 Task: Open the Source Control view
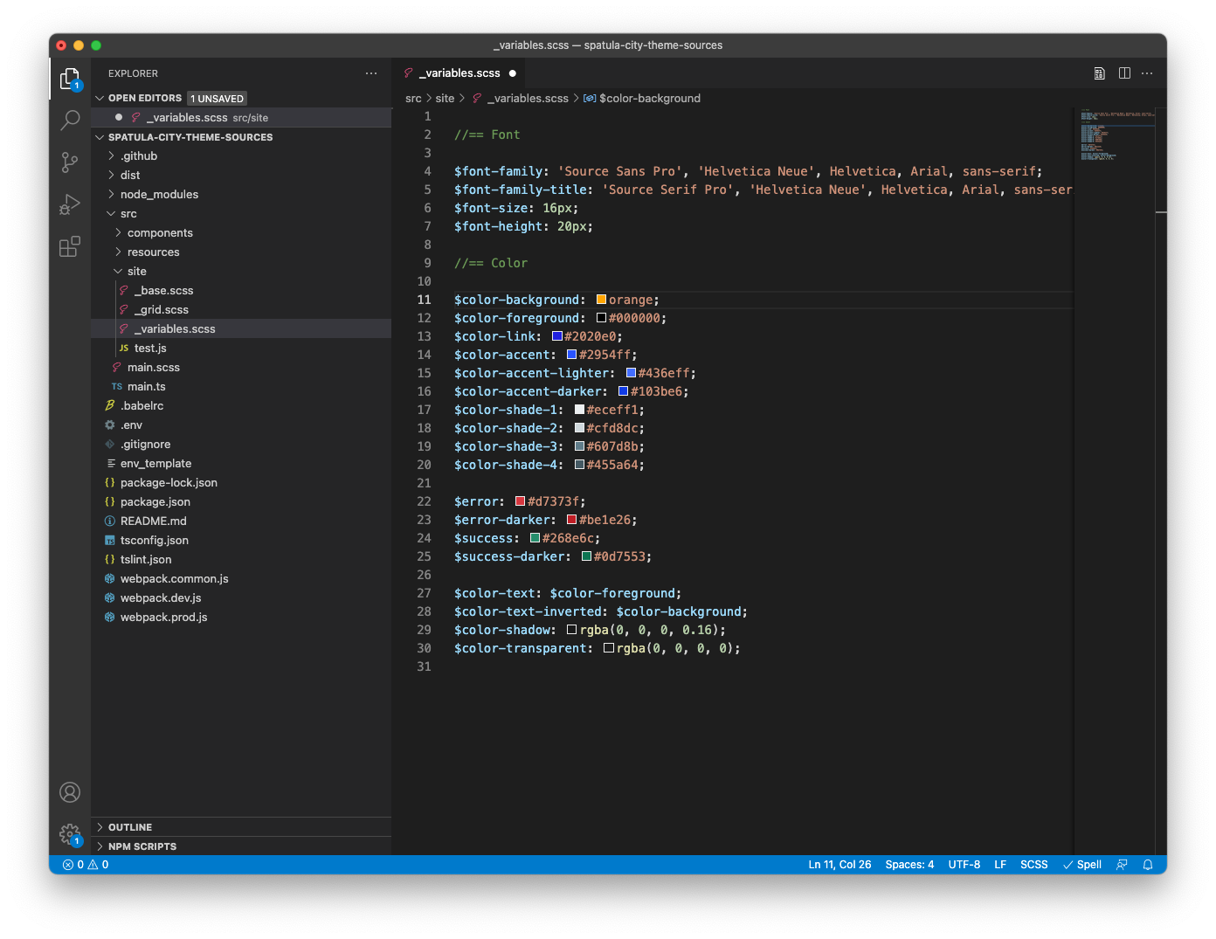click(70, 162)
